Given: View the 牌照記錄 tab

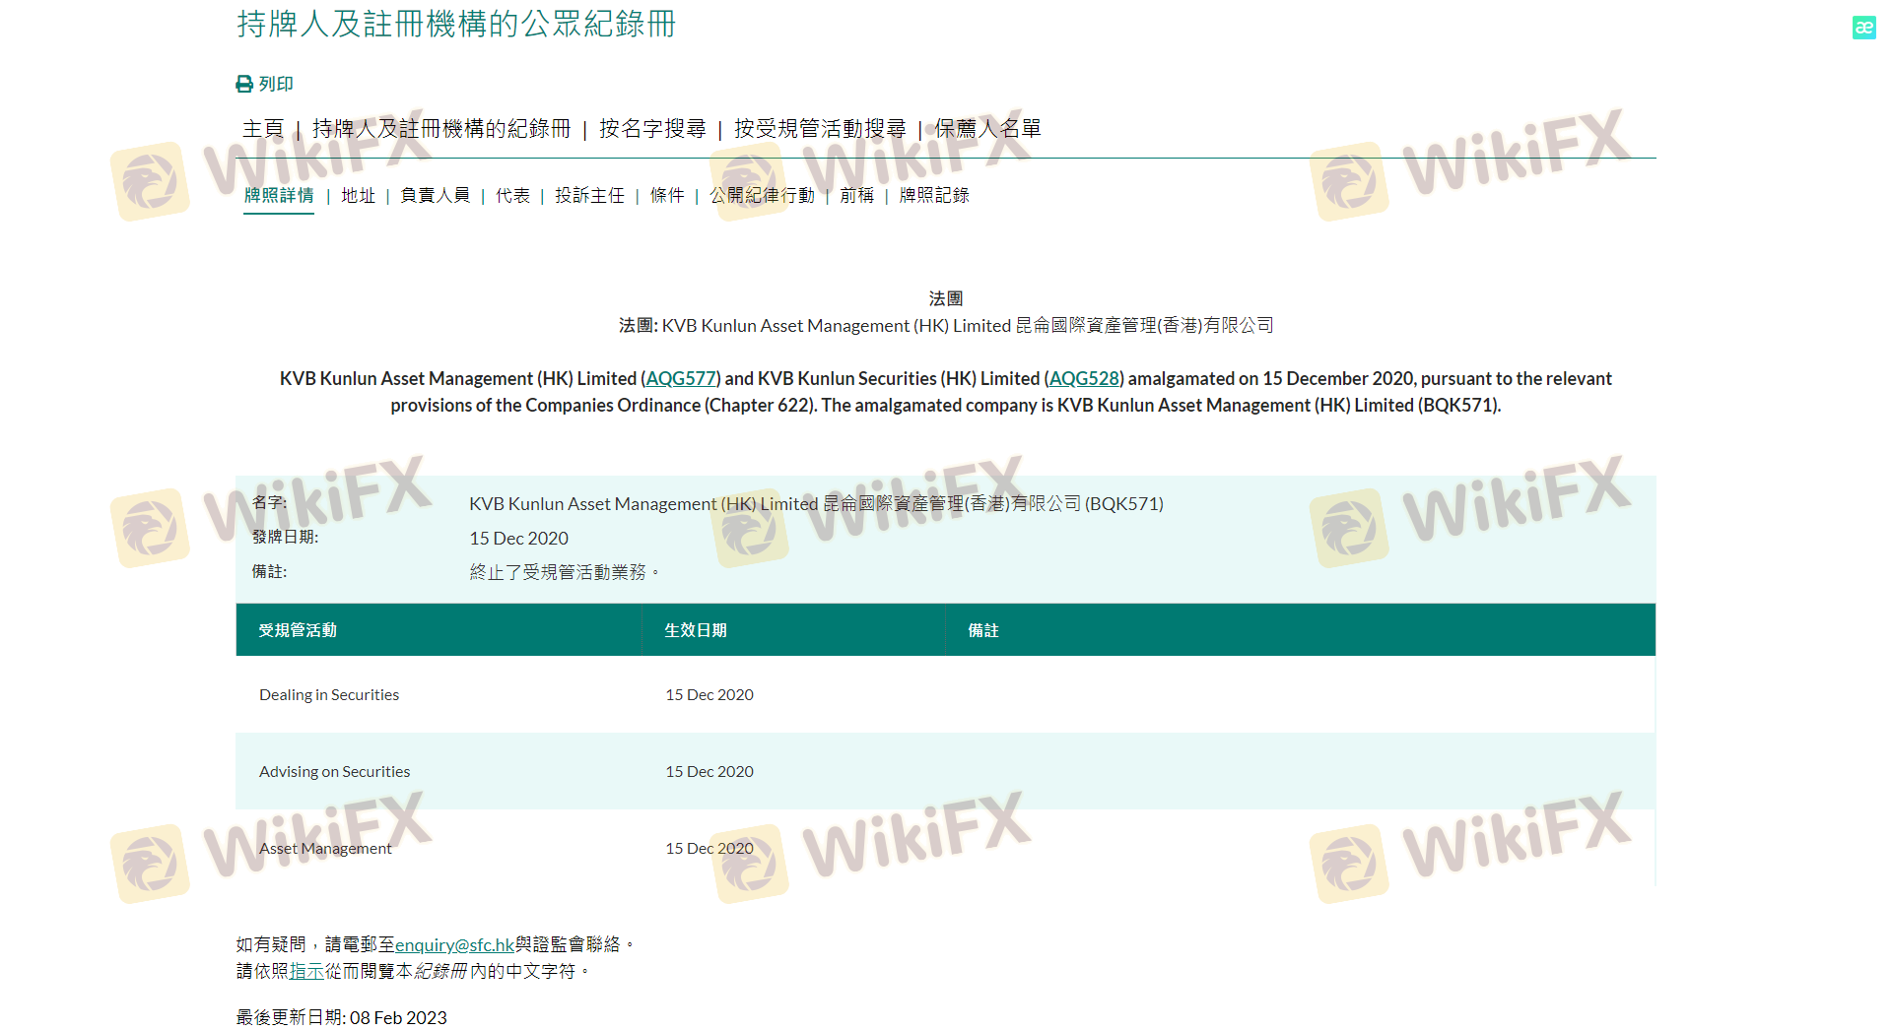Looking at the screenshot, I should pyautogui.click(x=934, y=196).
